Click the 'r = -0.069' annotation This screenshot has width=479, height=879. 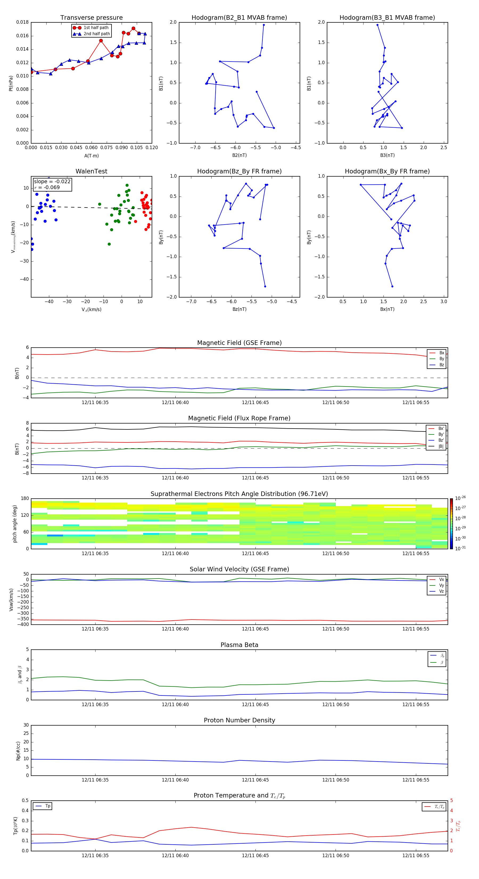[47, 187]
